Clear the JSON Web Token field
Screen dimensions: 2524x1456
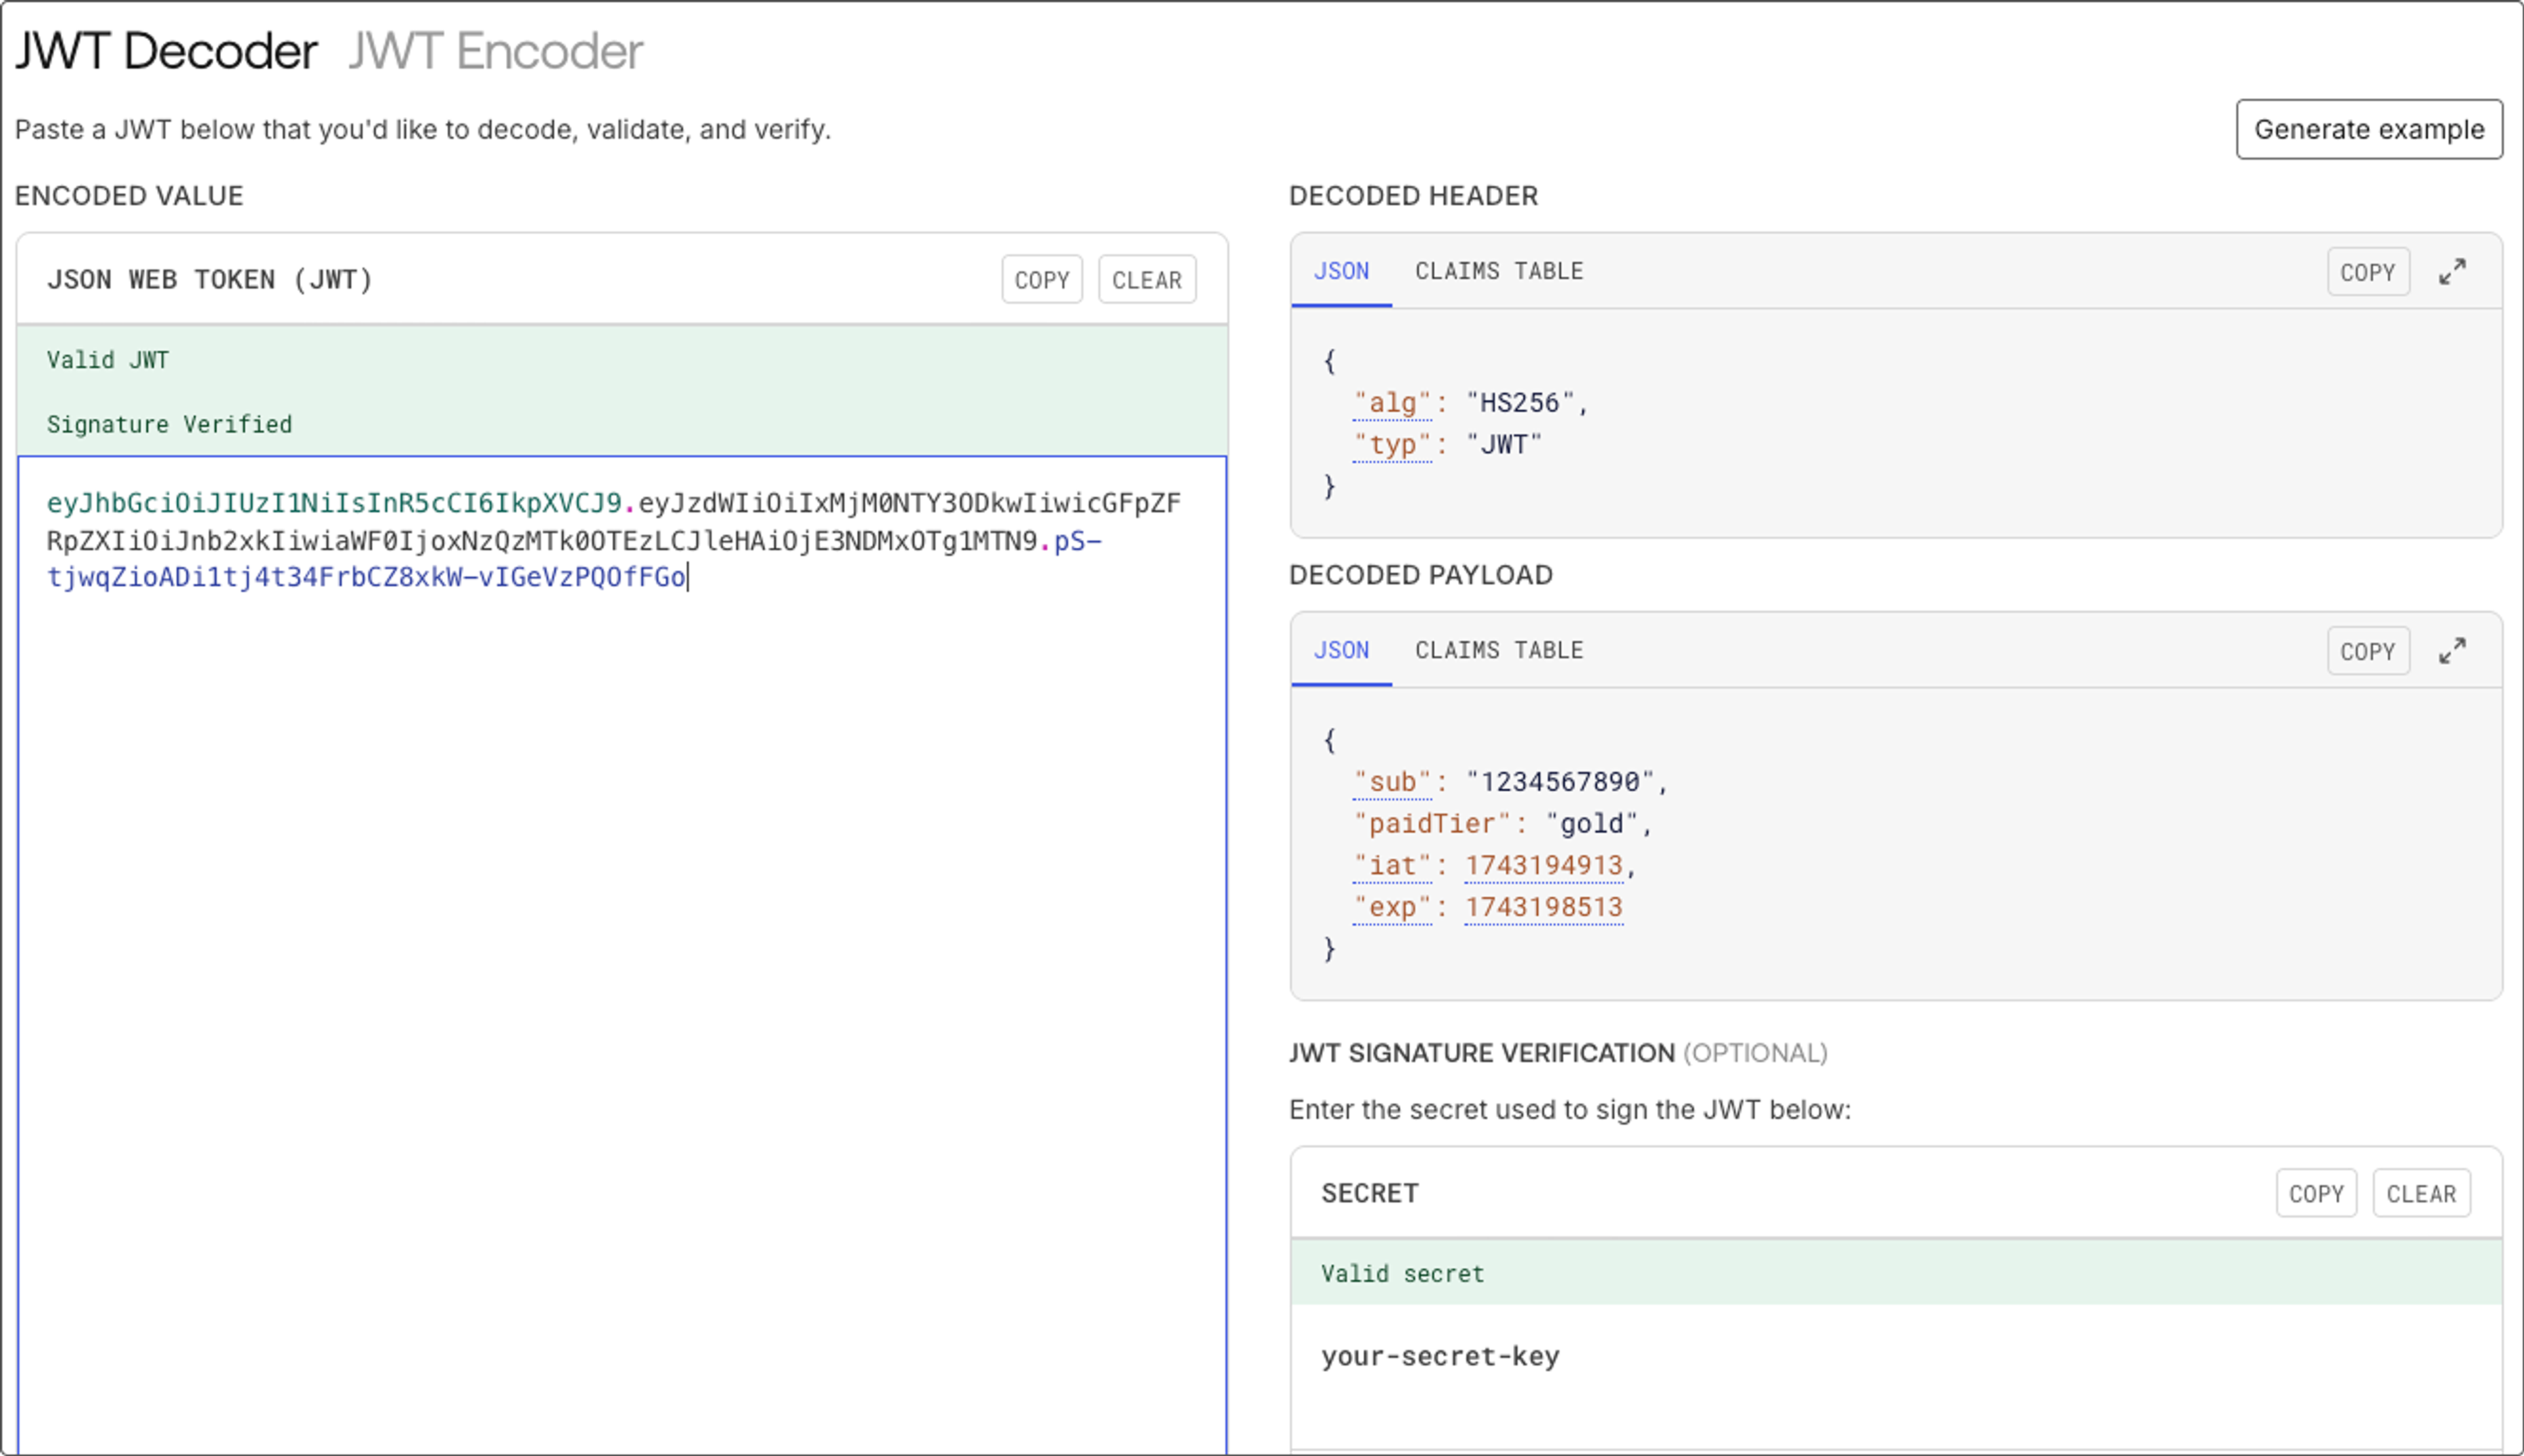pos(1146,280)
